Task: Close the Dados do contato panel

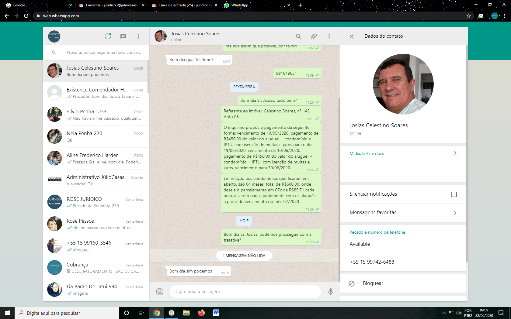Action: click(352, 36)
